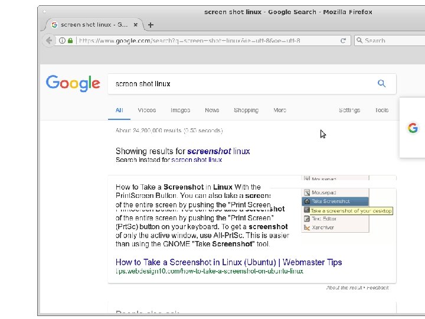Image resolution: width=425 pixels, height=319 pixels.
Task: Open the Shopping tab
Action: tap(246, 110)
